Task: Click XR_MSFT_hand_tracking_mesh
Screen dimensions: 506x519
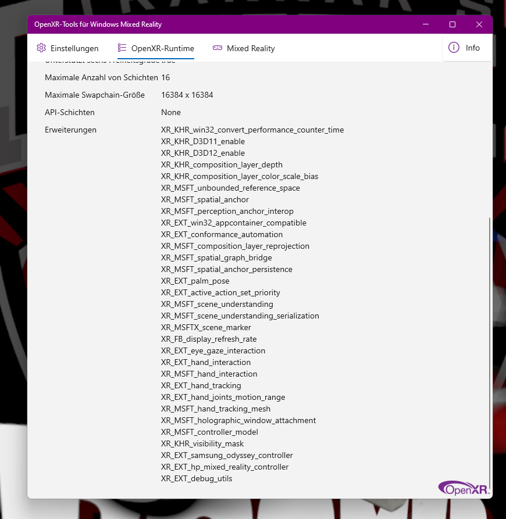Action: 216,409
